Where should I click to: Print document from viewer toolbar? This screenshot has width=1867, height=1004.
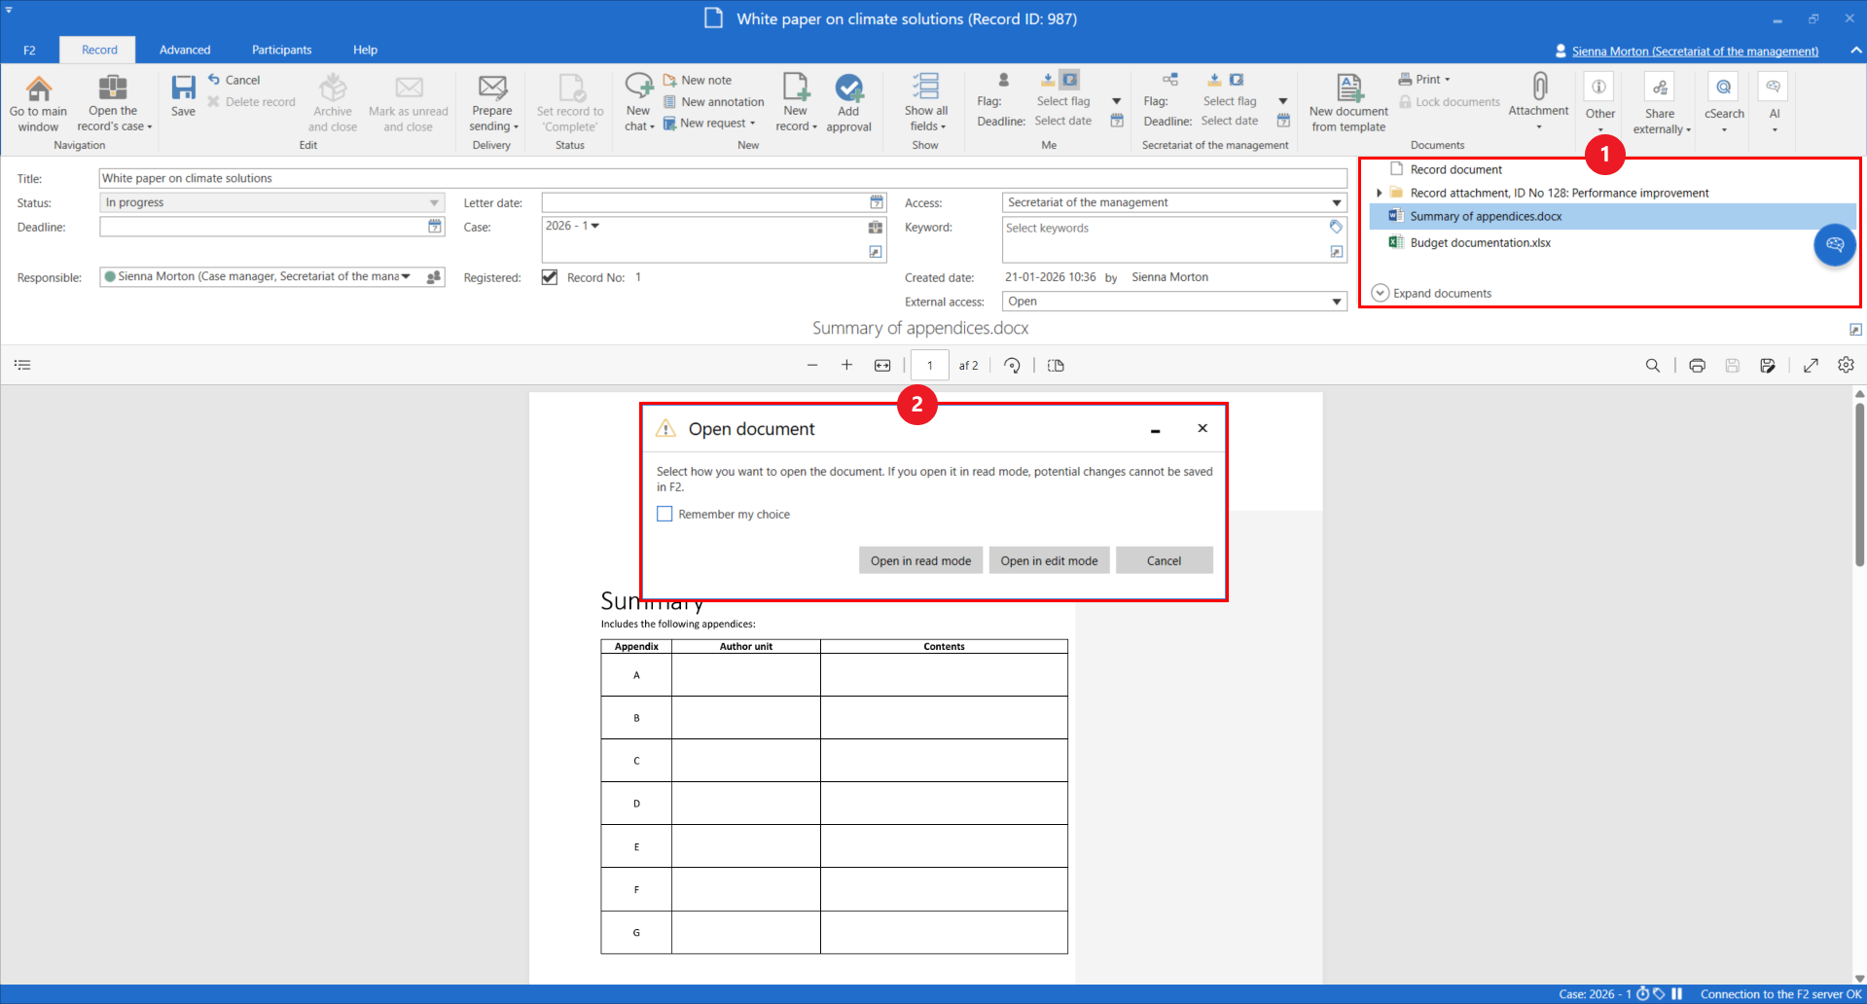point(1697,366)
